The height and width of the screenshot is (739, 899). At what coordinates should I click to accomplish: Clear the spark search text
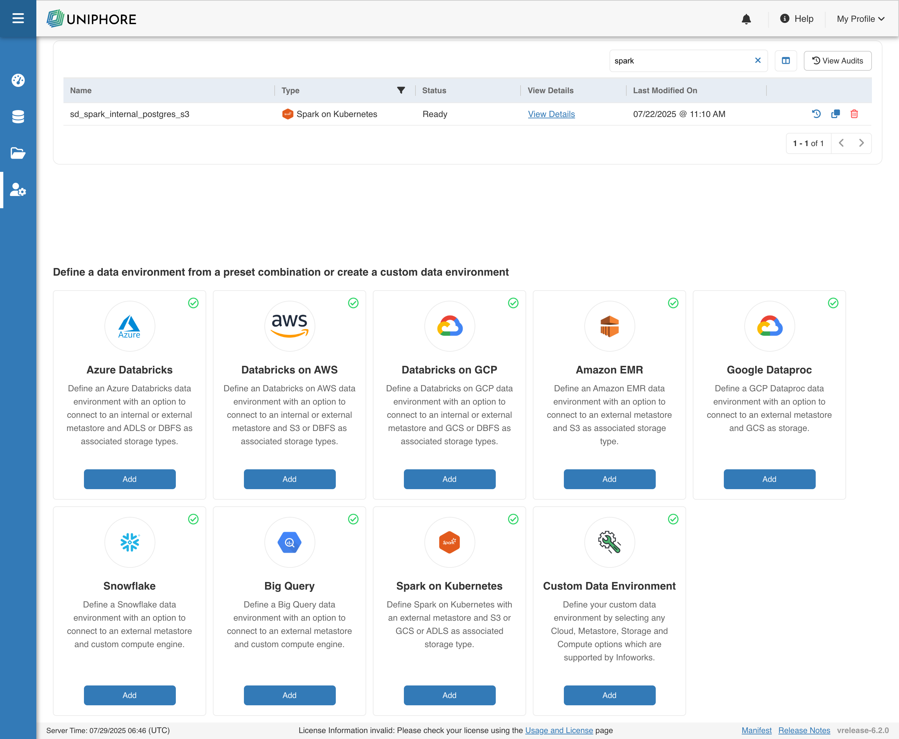tap(758, 60)
